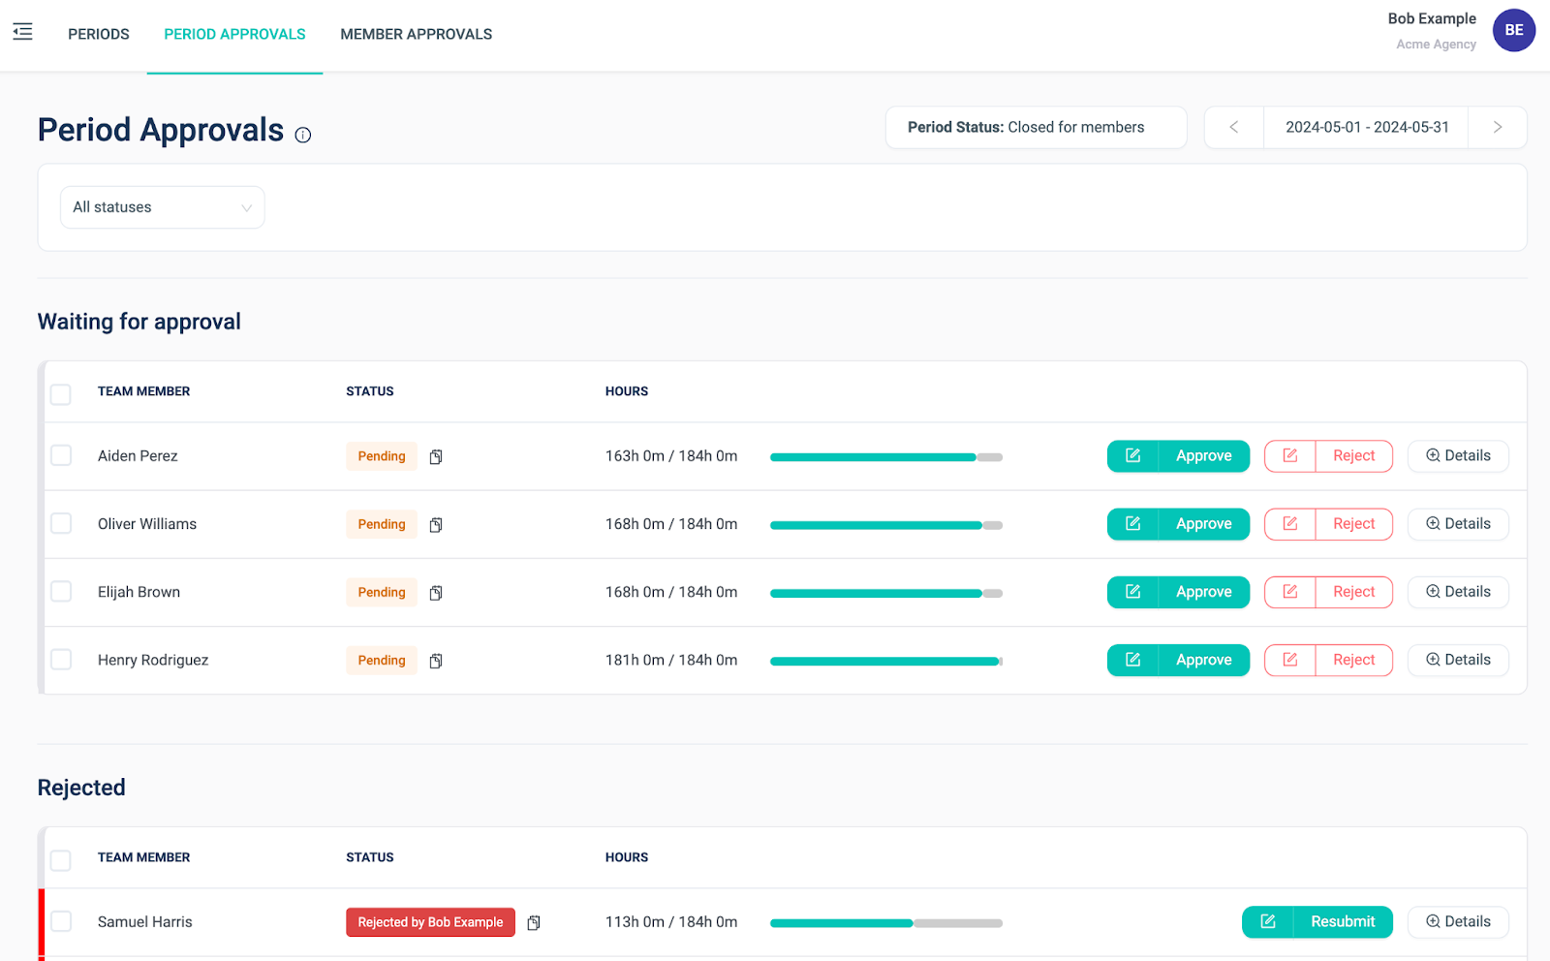The image size is (1550, 961).
Task: Reject with note icon for Oliver Williams
Action: 1290,524
